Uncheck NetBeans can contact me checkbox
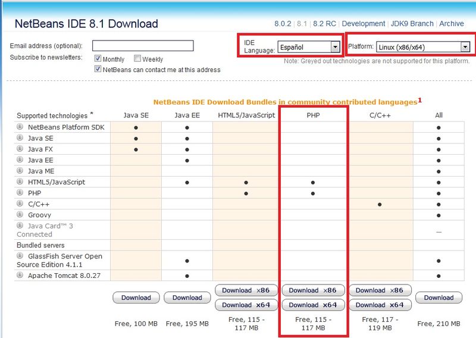 (x=98, y=68)
